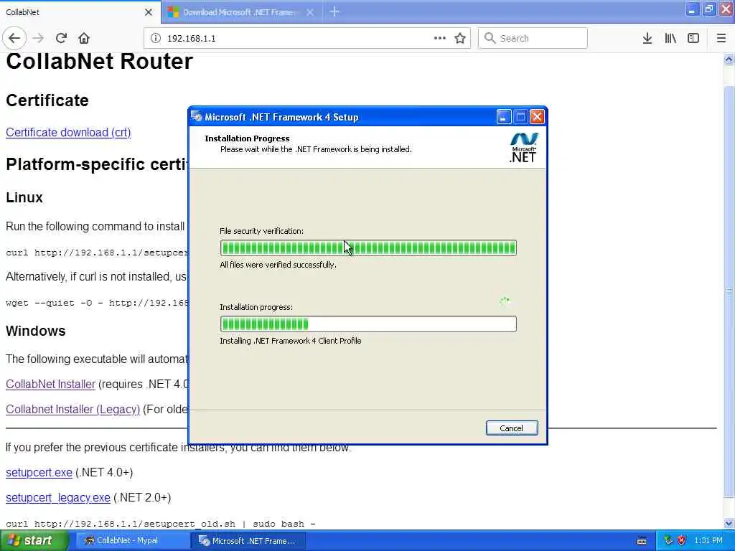
Task: Click the network tray icon beside shield
Action: pos(668,541)
